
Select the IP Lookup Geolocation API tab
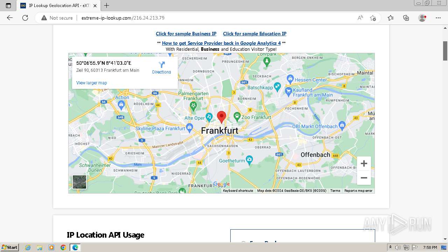coord(59,6)
